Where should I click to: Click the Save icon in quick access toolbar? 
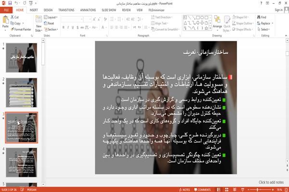[x=10, y=3]
